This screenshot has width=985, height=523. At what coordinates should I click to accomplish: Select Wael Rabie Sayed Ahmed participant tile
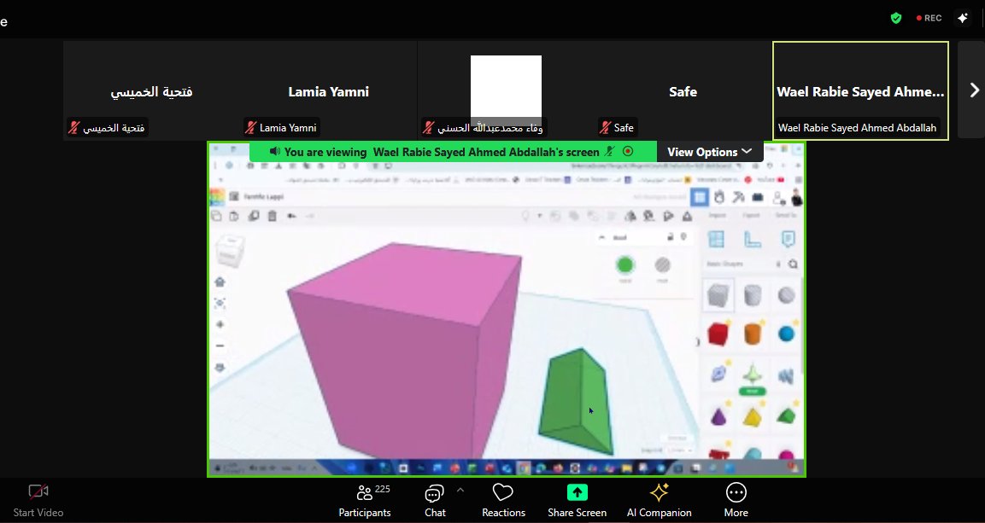[x=860, y=91]
